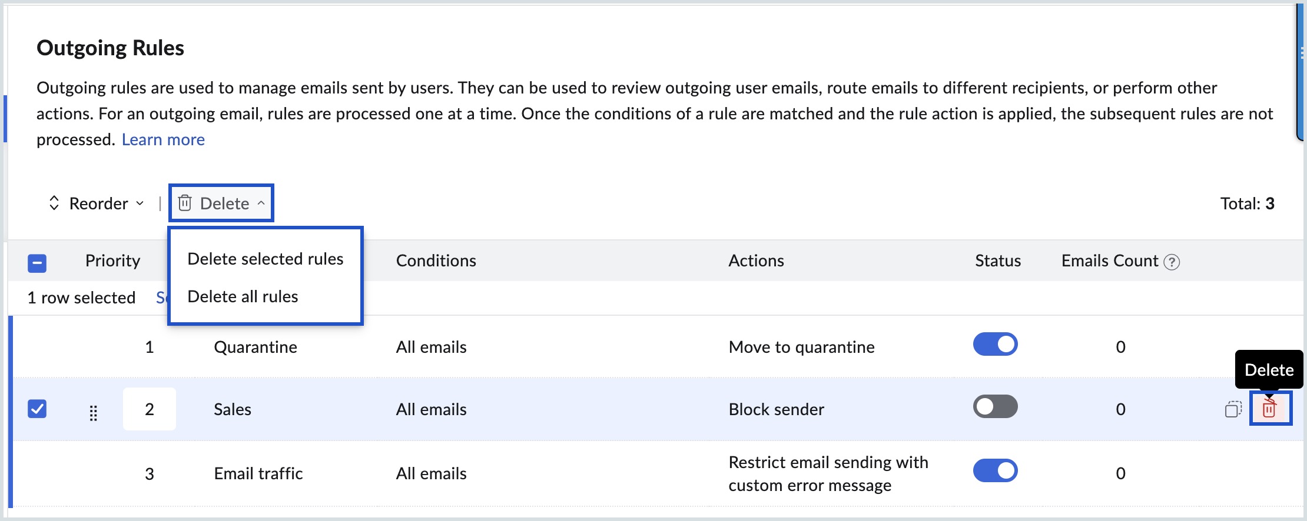Image resolution: width=1307 pixels, height=521 pixels.
Task: Click All emails condition in Quarantine row
Action: click(x=431, y=347)
